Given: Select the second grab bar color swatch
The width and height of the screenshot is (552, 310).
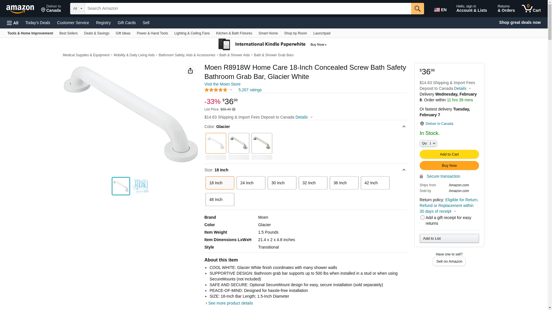Looking at the screenshot, I should click(x=239, y=143).
